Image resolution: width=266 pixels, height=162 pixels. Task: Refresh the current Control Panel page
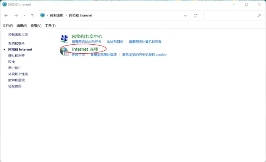pos(195,16)
